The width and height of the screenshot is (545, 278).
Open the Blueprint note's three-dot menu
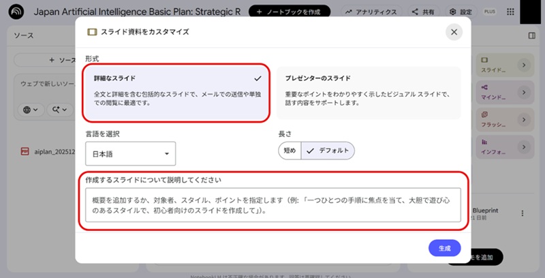[x=522, y=213]
